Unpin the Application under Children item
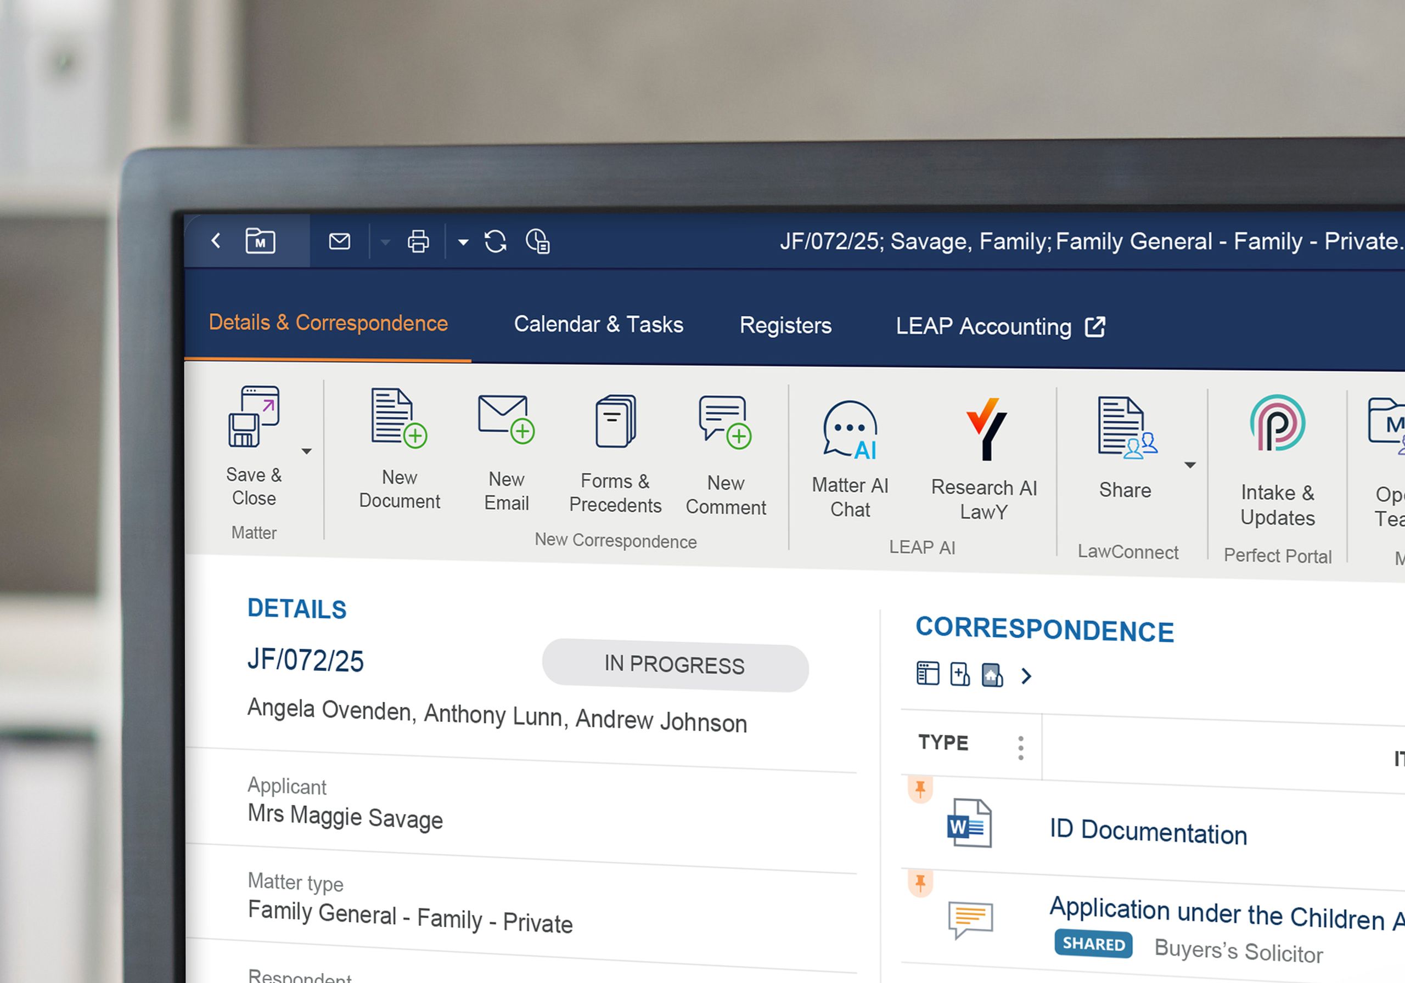 [x=920, y=883]
